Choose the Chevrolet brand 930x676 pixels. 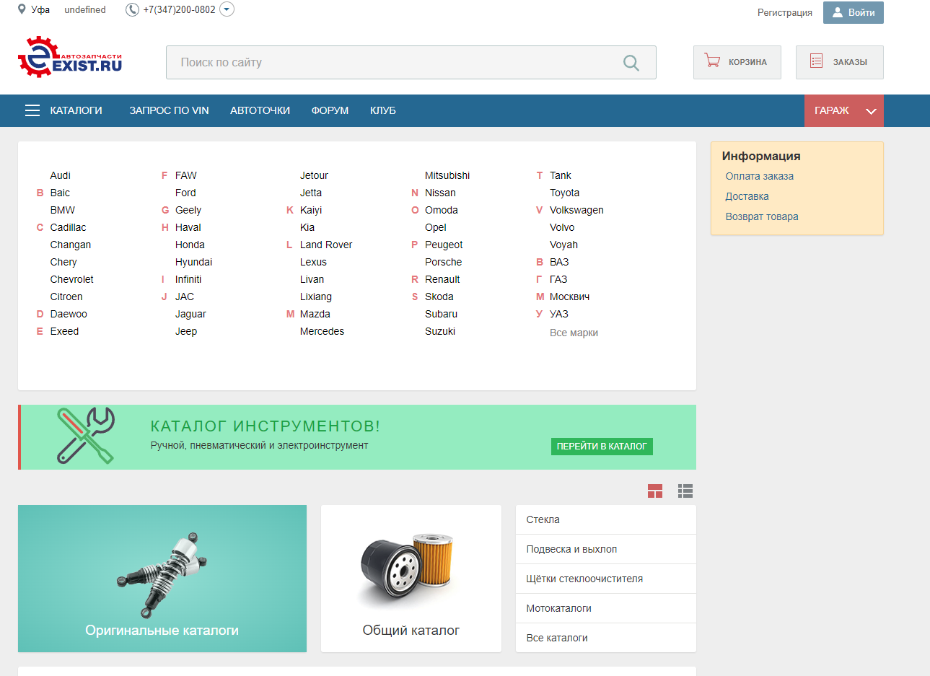(72, 279)
